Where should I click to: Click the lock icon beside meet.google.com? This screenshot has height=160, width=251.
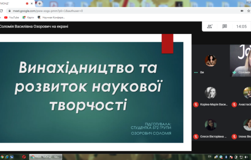pos(10,11)
